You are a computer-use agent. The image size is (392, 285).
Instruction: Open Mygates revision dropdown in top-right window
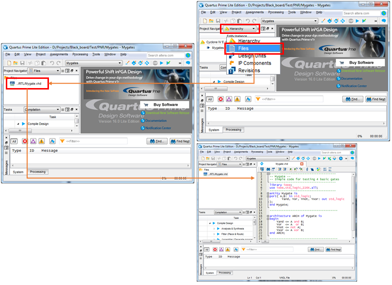click(289, 21)
